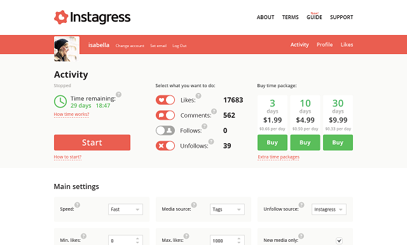Viewport: 407px width, 245px height.
Task: Open help icon next to Follows
Action: tap(205, 126)
